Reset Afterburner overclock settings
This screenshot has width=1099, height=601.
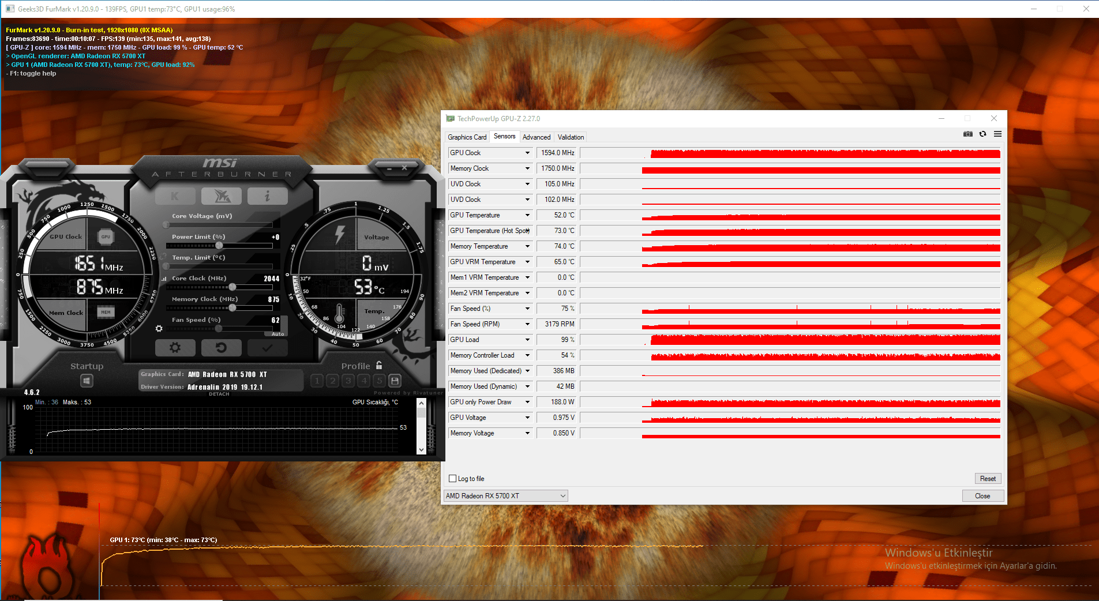point(222,347)
